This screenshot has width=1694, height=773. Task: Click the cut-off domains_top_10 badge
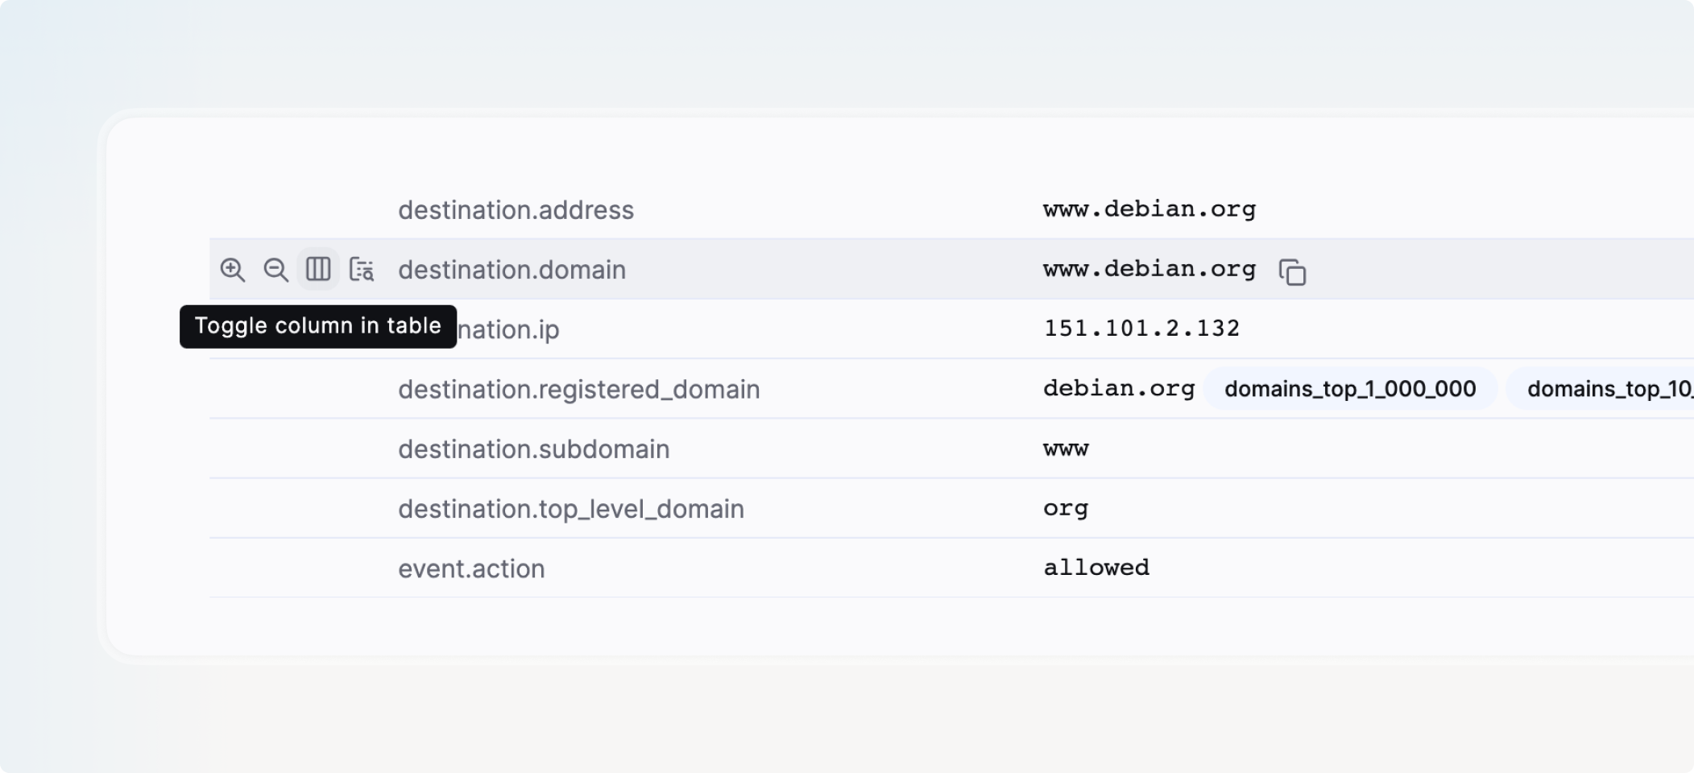click(x=1600, y=389)
